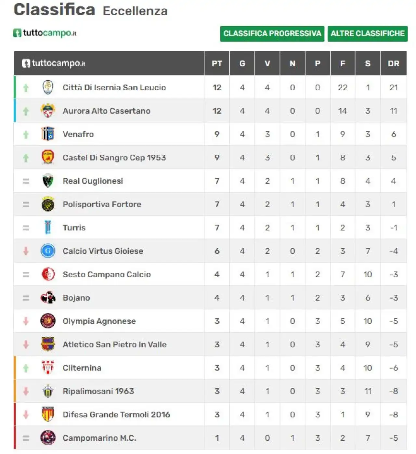Select the DR column header
This screenshot has height=454, width=416.
pos(394,63)
